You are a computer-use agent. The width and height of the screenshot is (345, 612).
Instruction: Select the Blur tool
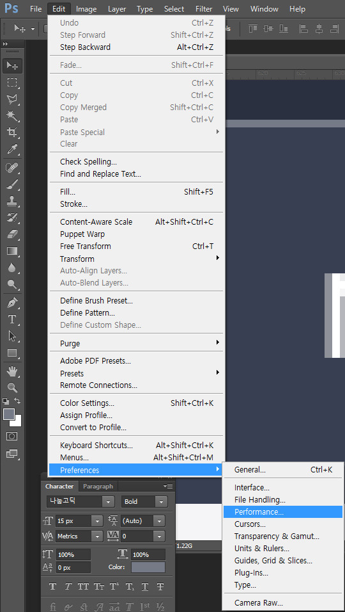12,268
